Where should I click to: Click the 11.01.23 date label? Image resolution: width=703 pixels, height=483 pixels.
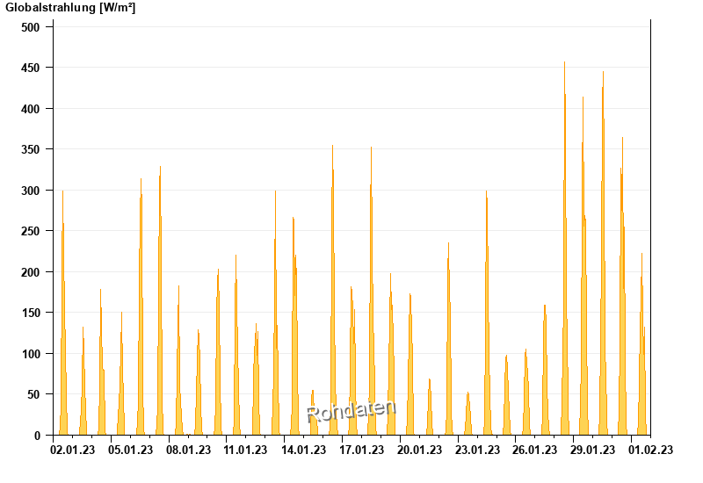coord(245,450)
